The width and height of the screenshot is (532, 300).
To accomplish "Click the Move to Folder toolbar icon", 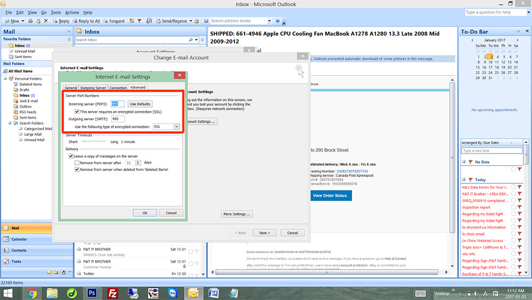I will point(38,21).
